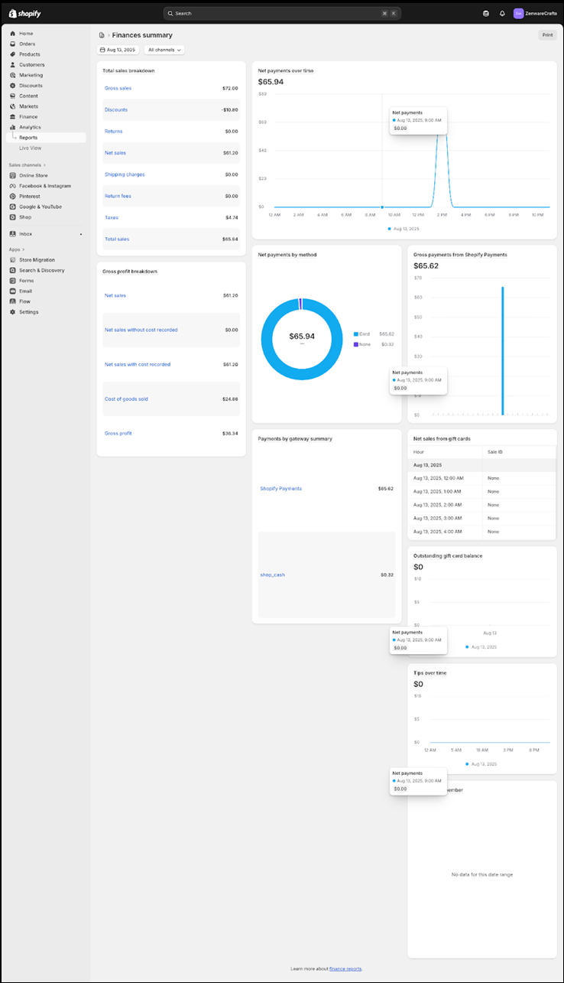Follow the finance reports link

tap(345, 968)
